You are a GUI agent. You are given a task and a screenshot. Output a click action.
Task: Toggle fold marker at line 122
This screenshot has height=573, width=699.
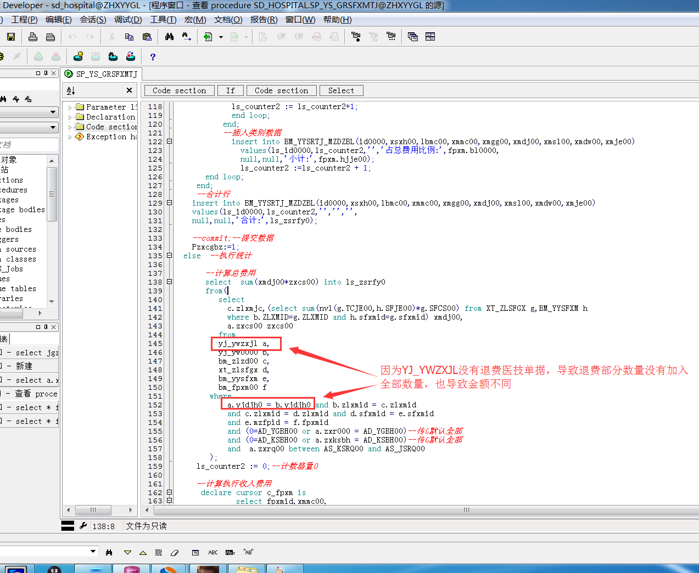coord(169,141)
